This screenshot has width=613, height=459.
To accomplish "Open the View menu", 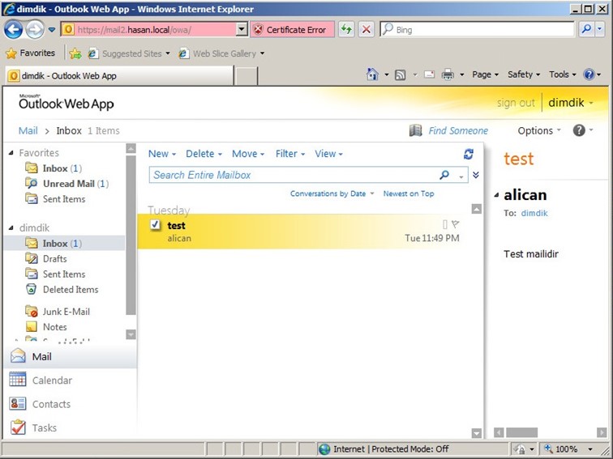I will pos(328,154).
